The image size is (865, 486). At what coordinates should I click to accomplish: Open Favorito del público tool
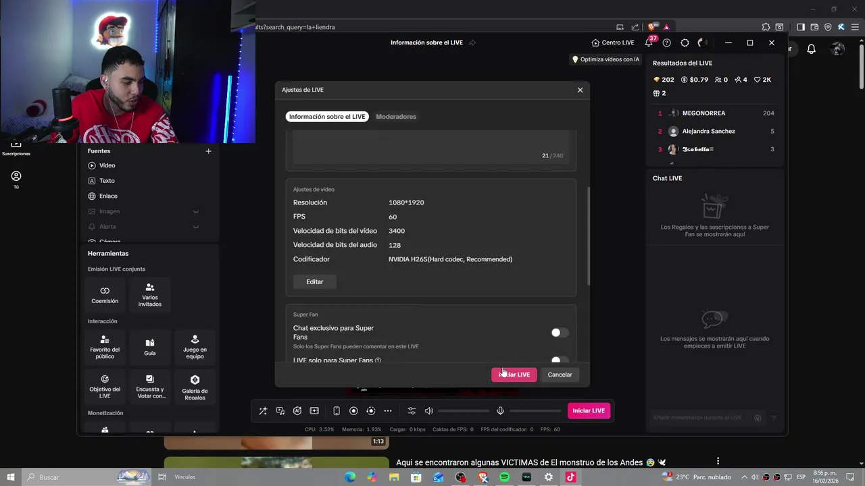105,346
